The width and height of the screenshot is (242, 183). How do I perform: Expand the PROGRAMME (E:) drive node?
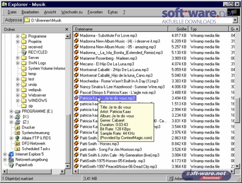[11, 111]
